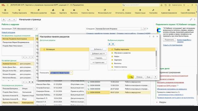
Task: Click Отмена button in dialog
Action: [x=139, y=77]
